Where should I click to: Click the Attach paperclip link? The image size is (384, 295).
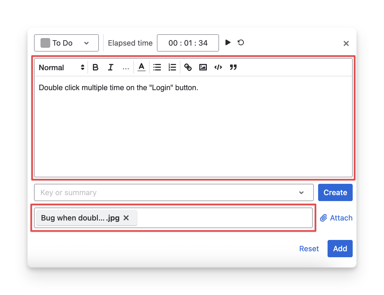click(336, 218)
